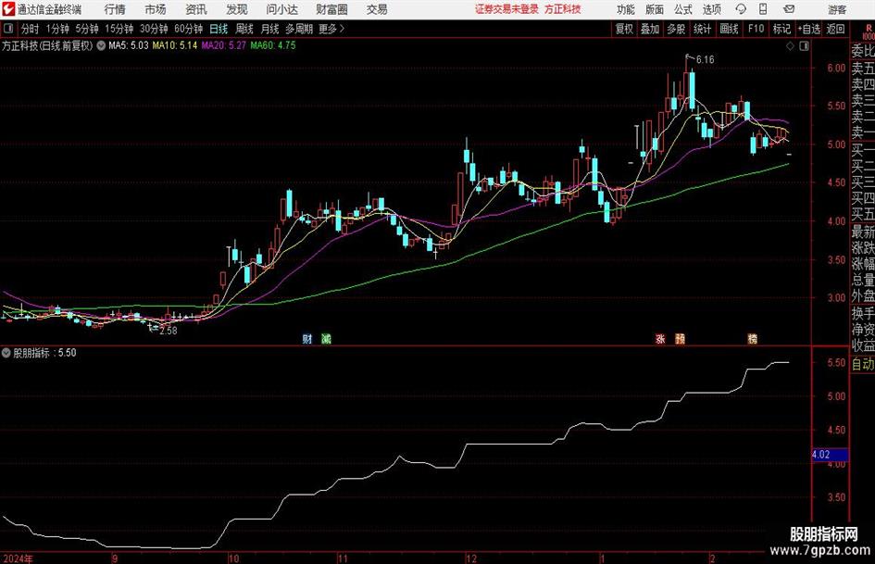Click the diamond icon above the chart
This screenshot has height=564, width=875.
[x=790, y=45]
